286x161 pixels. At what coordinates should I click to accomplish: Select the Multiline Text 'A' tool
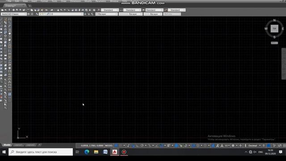click(x=1, y=79)
